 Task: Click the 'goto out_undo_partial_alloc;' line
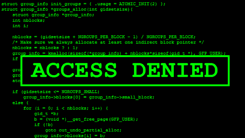point(83,130)
